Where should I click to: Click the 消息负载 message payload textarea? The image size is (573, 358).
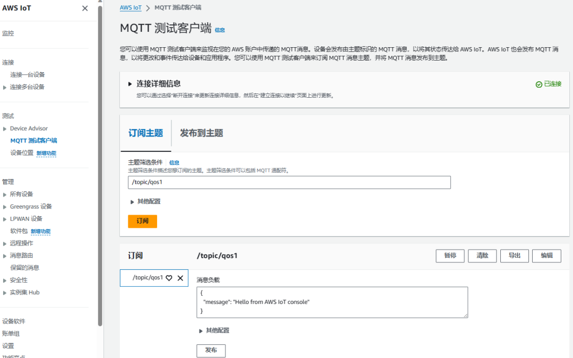click(332, 302)
